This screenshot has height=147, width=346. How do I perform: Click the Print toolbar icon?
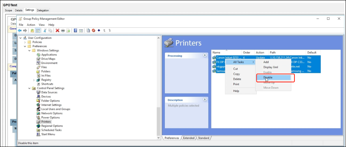63,30
